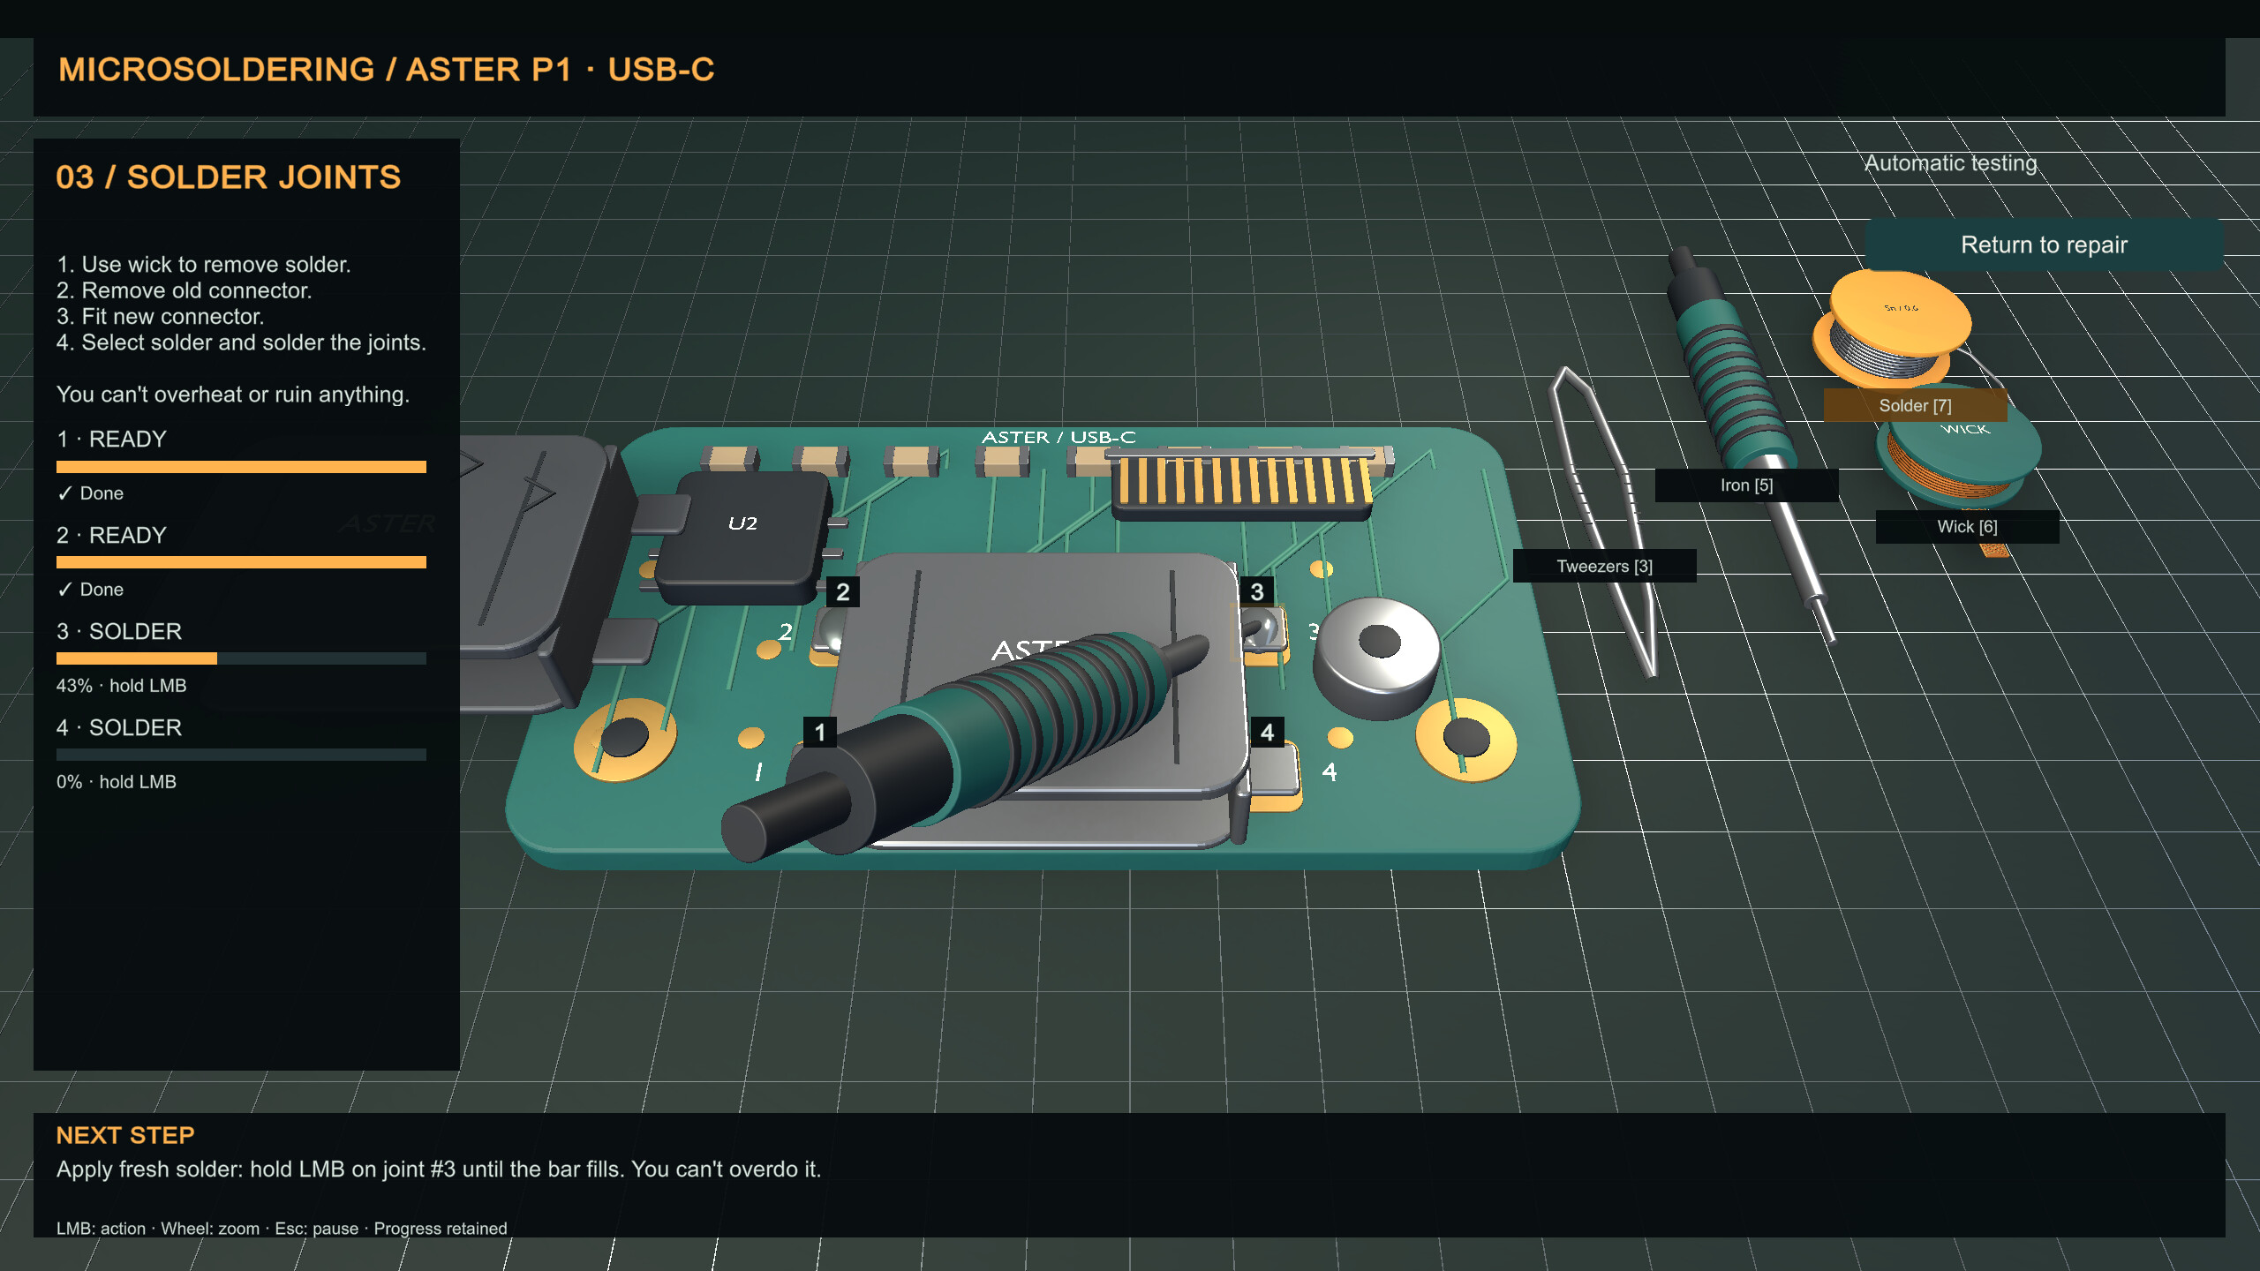Click the Return to repair button
2260x1271 pixels.
[x=2044, y=244]
